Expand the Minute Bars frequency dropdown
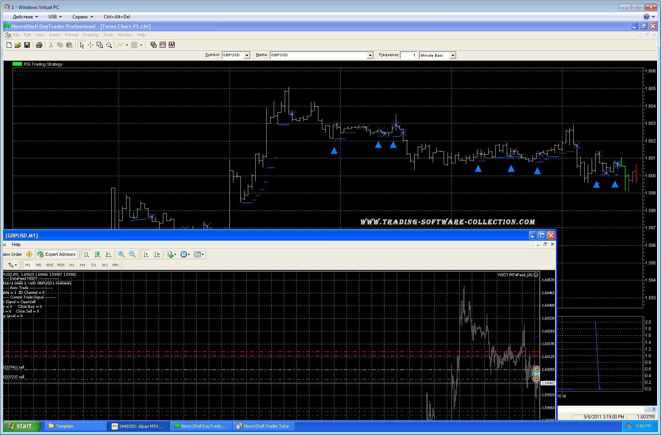The width and height of the screenshot is (661, 435). [453, 56]
